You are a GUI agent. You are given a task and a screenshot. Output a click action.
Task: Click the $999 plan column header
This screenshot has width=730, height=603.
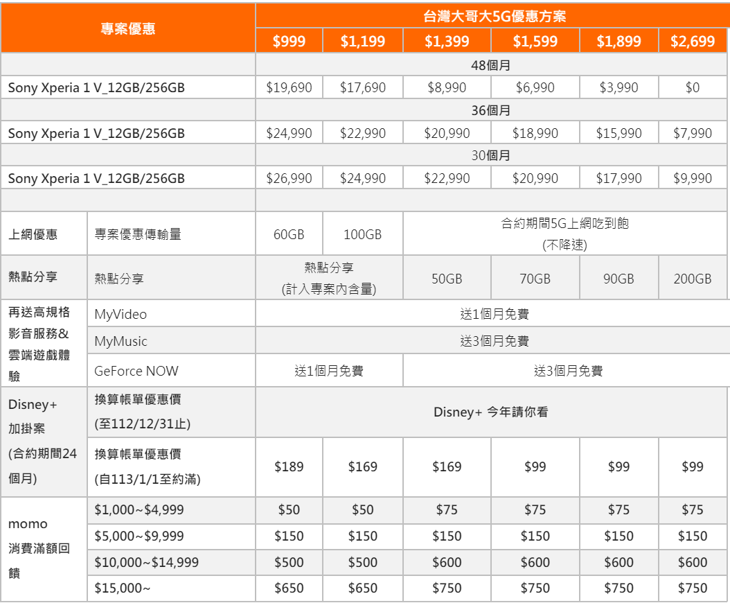(289, 41)
